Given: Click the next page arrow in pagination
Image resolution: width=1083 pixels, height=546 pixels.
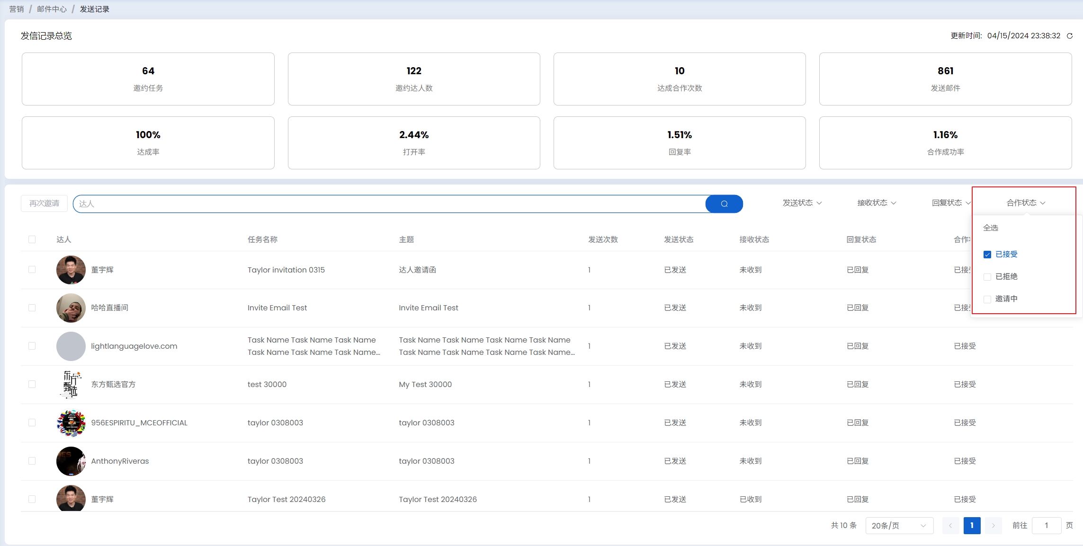Looking at the screenshot, I should (x=993, y=526).
